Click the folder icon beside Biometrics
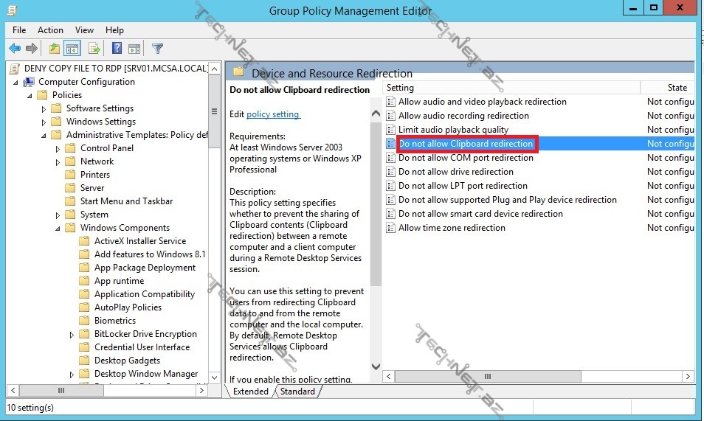 [x=84, y=321]
